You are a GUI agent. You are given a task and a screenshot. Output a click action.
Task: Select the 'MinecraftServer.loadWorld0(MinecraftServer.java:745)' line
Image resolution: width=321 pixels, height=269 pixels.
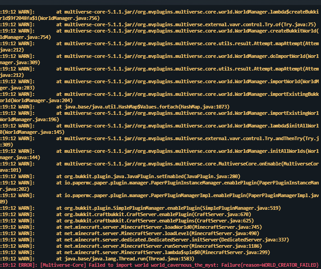click(131, 227)
